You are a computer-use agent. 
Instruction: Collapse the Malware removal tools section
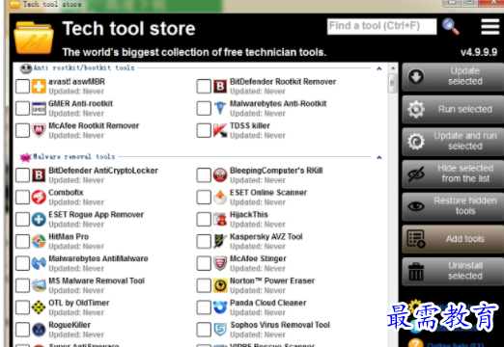tap(379, 157)
